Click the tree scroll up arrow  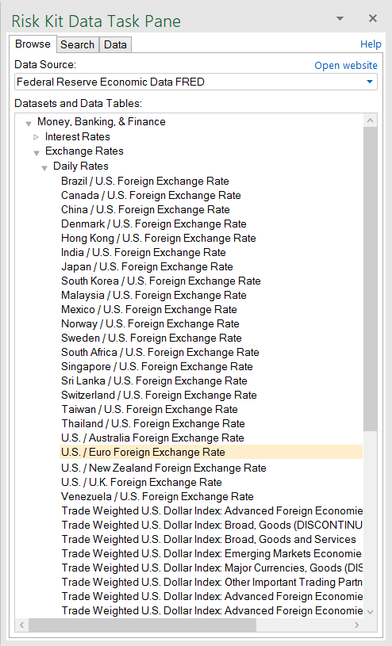[x=370, y=120]
